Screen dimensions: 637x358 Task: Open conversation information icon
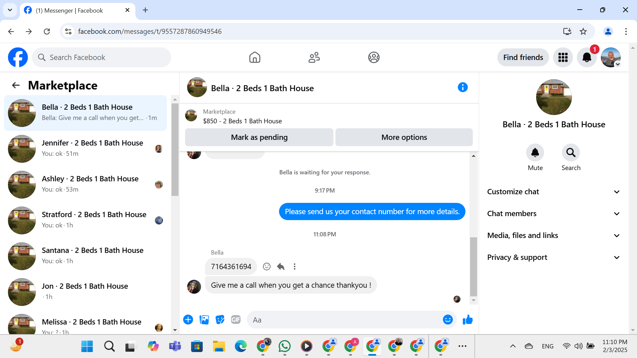[462, 87]
